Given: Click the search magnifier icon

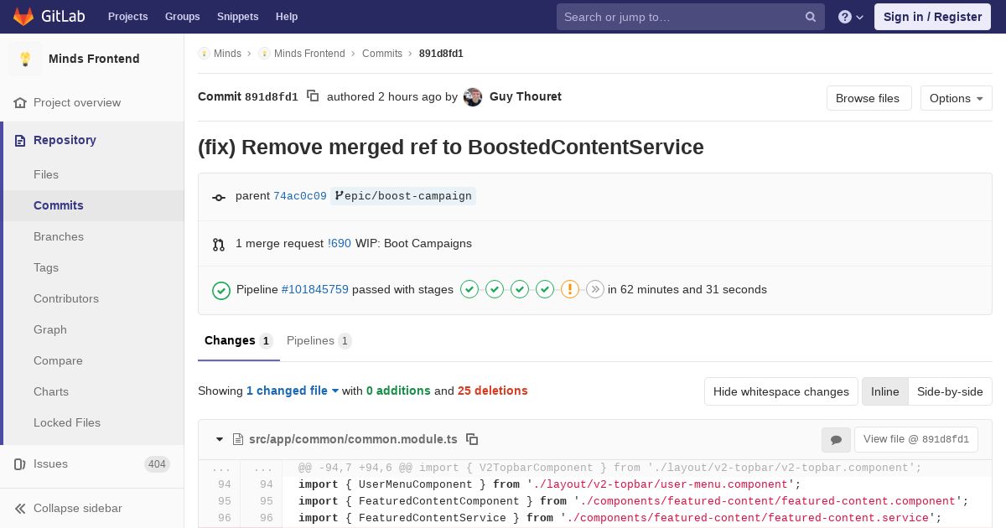Looking at the screenshot, I should [811, 17].
